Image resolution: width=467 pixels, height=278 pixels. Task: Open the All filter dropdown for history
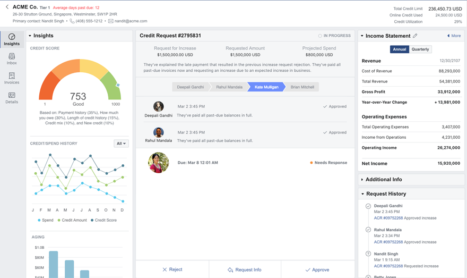pos(121,144)
